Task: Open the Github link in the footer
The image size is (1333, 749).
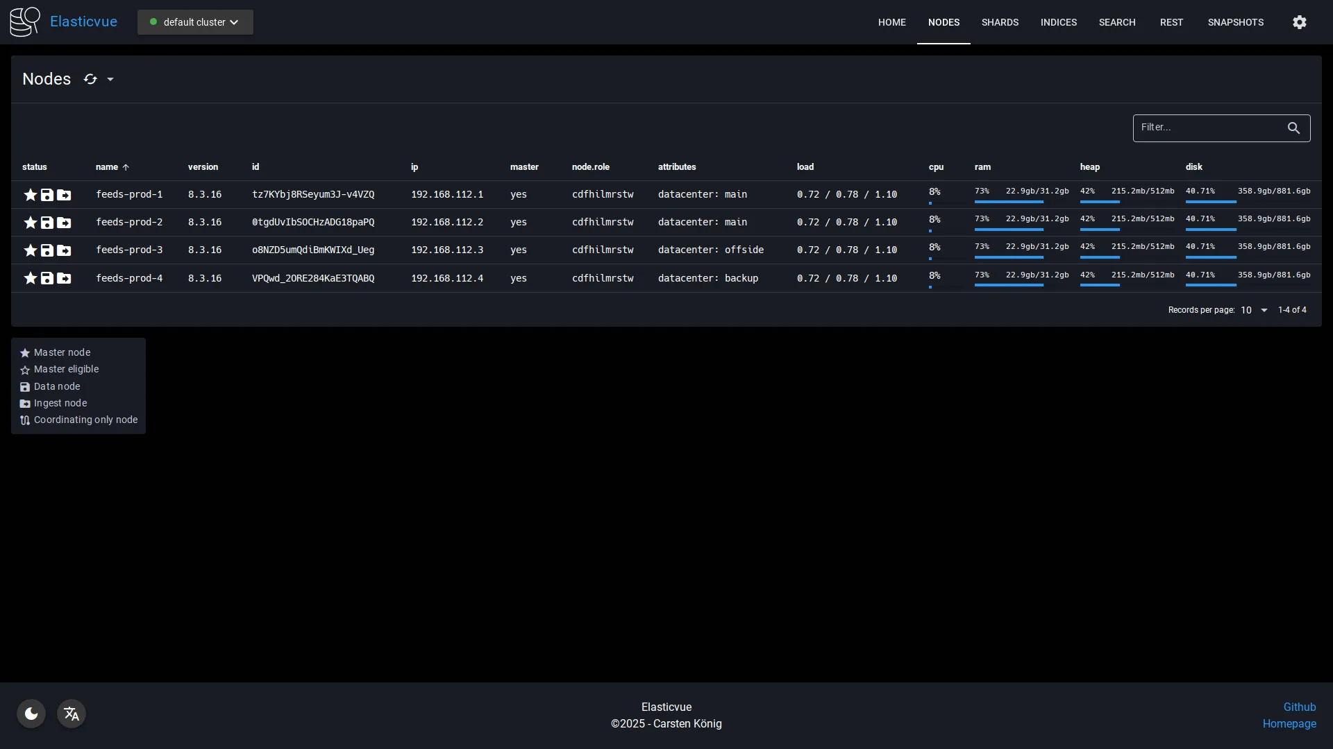Action: pyautogui.click(x=1300, y=707)
